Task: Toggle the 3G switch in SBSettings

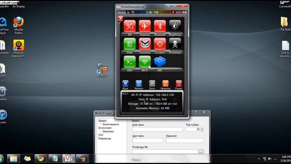Action: pyautogui.click(x=130, y=26)
